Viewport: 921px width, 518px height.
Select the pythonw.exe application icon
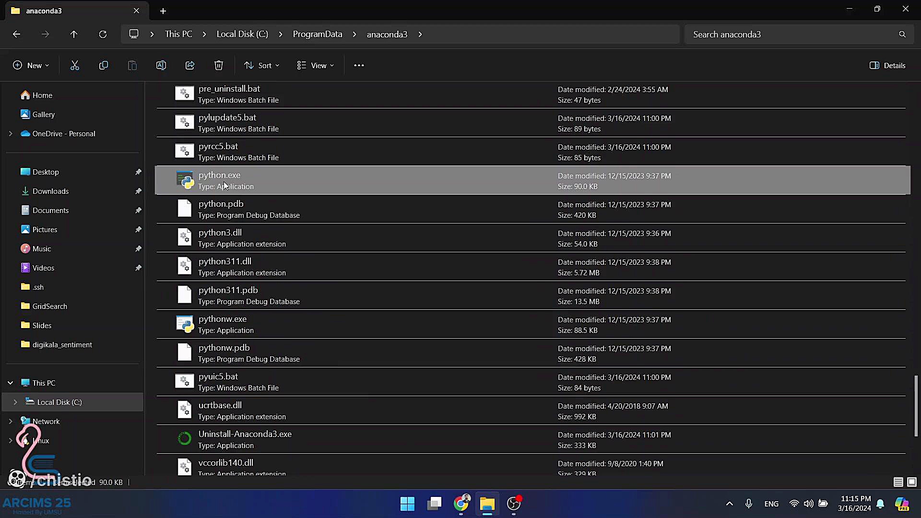(x=185, y=324)
